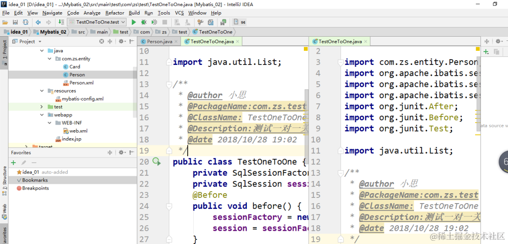Expand the test folder in project tree
The height and width of the screenshot is (244, 508).
[41, 107]
